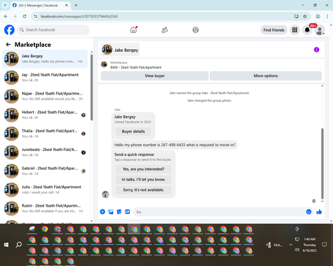333x266 pixels.
Task: Open Chrome three-dot menu
Action: tap(327, 17)
